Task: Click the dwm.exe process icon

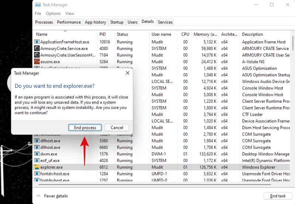Action: coord(37,154)
